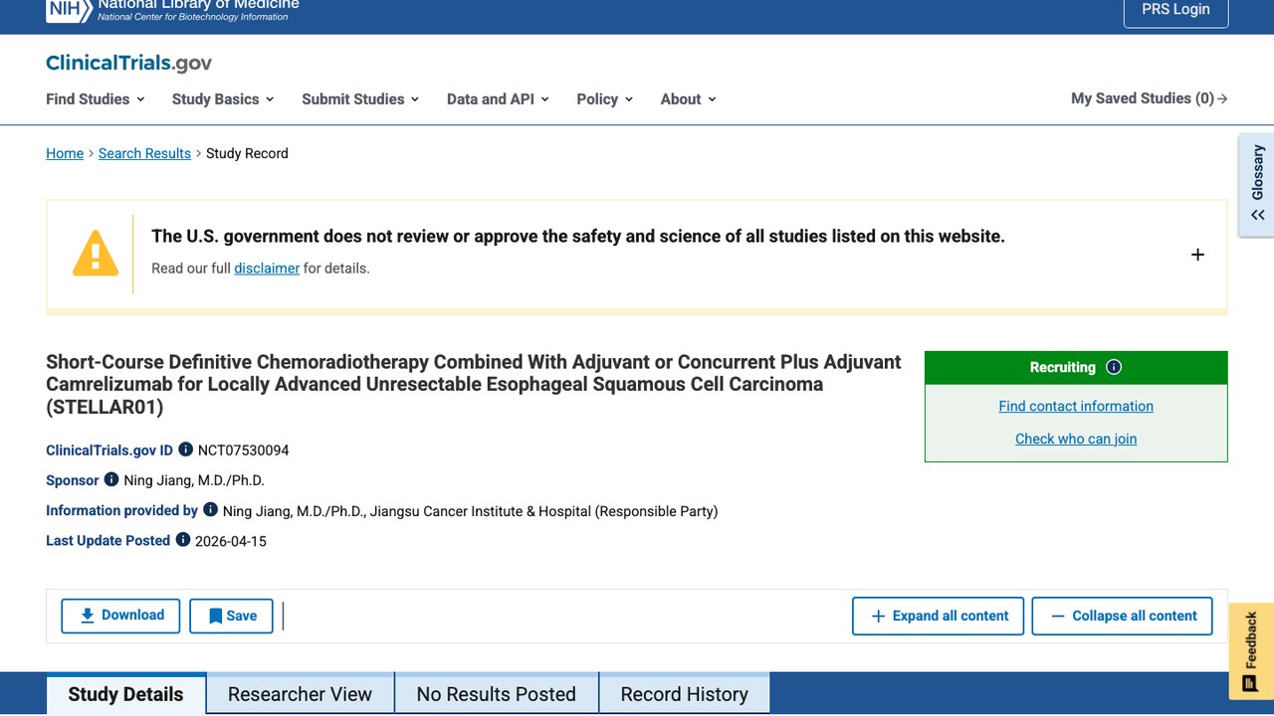Viewport: 1274px width, 716px height.
Task: Click Expand all content button
Action: click(x=939, y=616)
